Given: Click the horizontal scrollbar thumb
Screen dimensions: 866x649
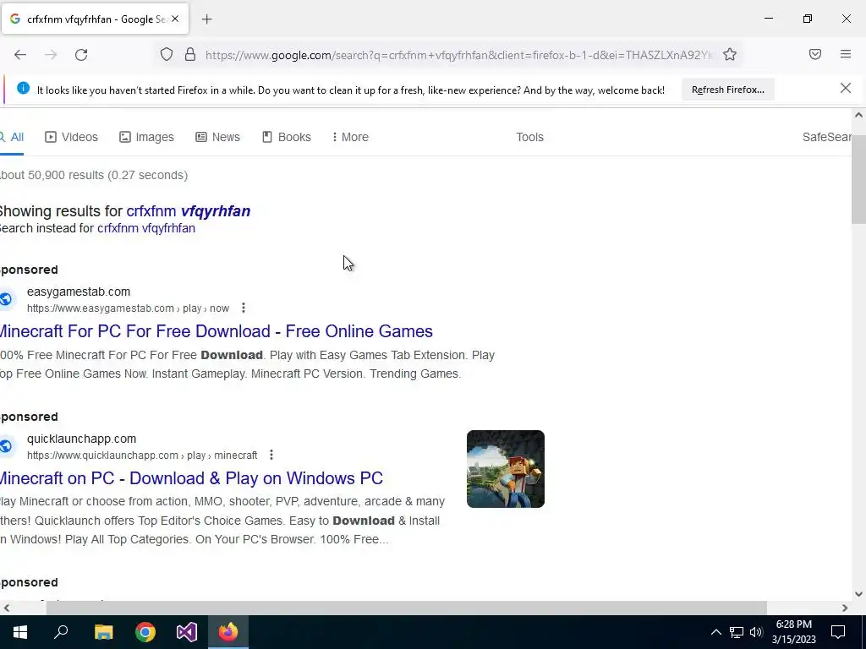Looking at the screenshot, I should pos(407,608).
